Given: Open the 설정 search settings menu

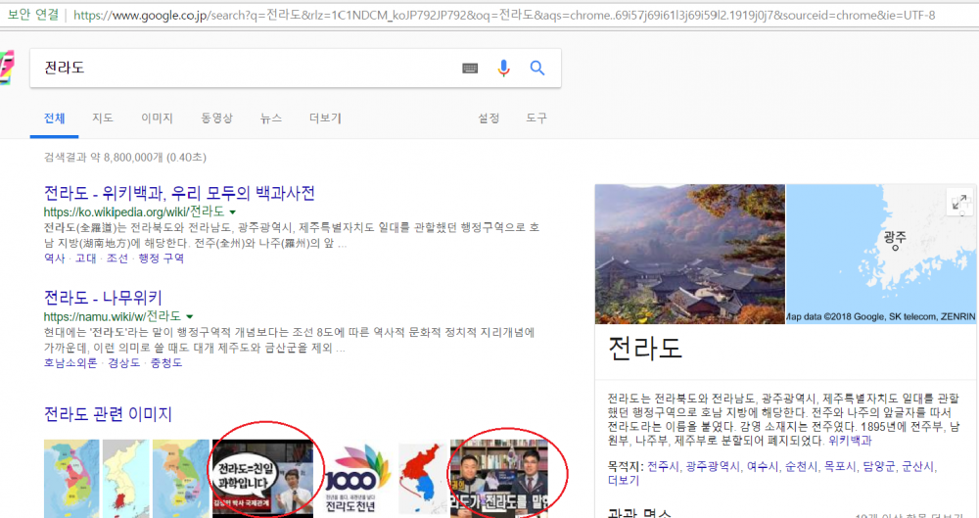Looking at the screenshot, I should pos(489,118).
